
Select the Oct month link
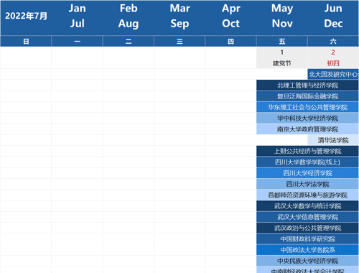click(x=230, y=24)
